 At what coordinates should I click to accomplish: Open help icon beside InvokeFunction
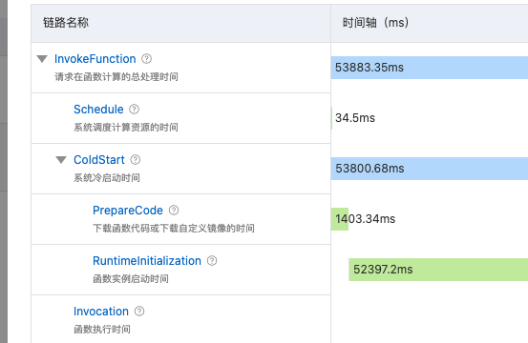pos(146,59)
